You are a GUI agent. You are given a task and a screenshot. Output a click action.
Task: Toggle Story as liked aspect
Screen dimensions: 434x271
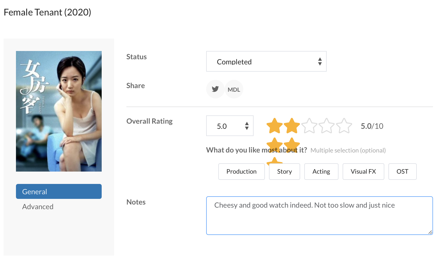[x=284, y=172]
